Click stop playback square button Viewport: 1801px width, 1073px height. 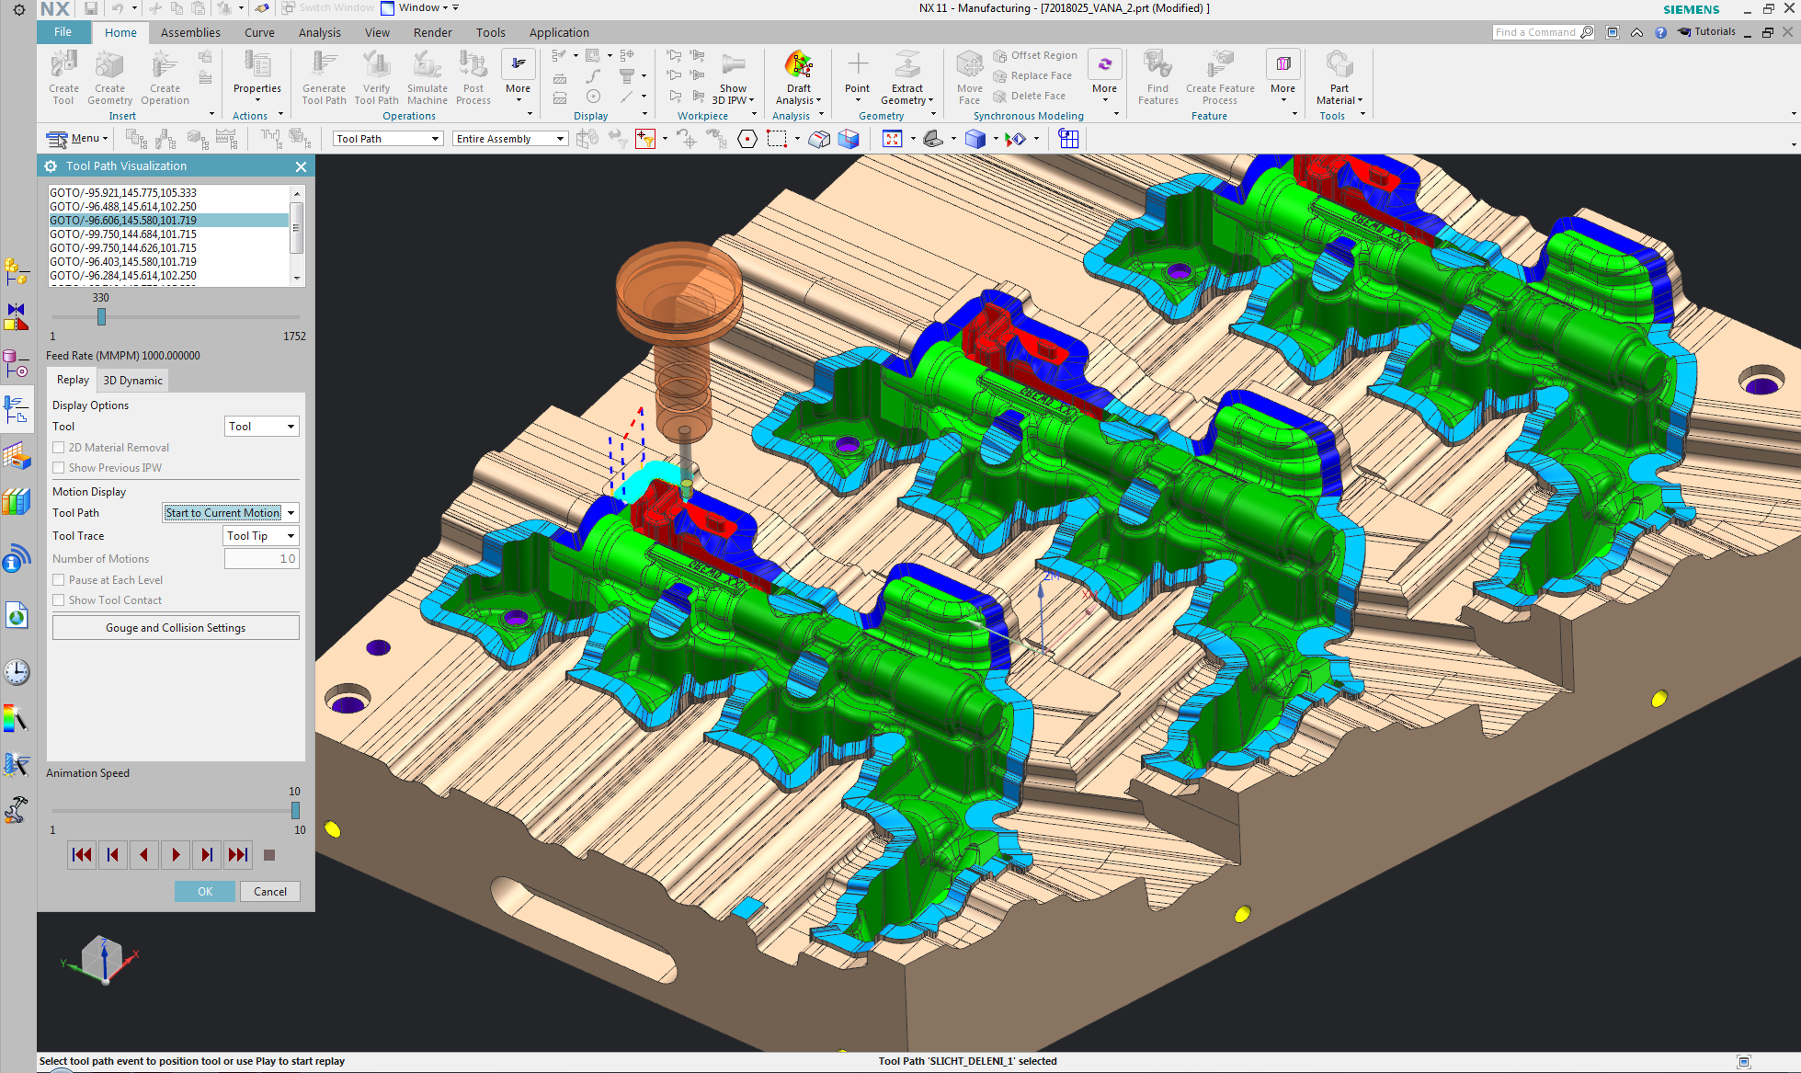coord(269,855)
